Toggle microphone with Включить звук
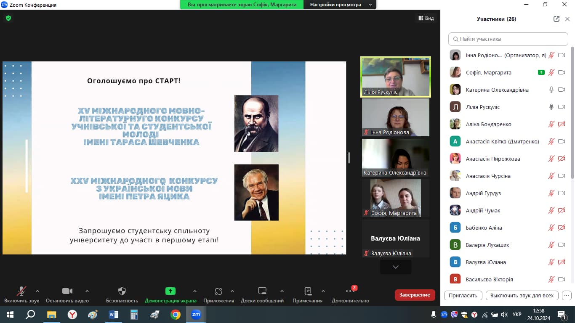The image size is (575, 323). (x=21, y=291)
